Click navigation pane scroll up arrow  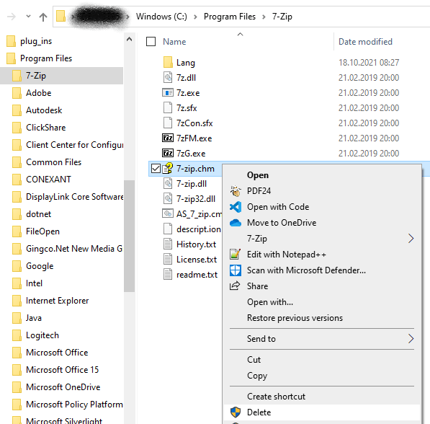(x=129, y=39)
